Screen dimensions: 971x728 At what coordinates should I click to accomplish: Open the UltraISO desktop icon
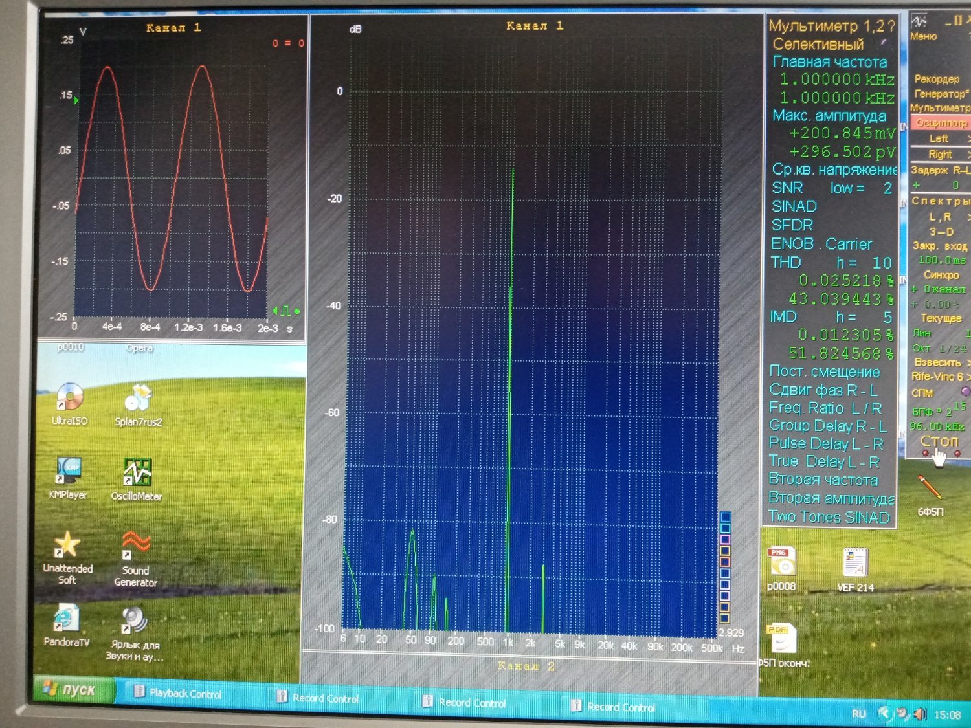coord(69,397)
